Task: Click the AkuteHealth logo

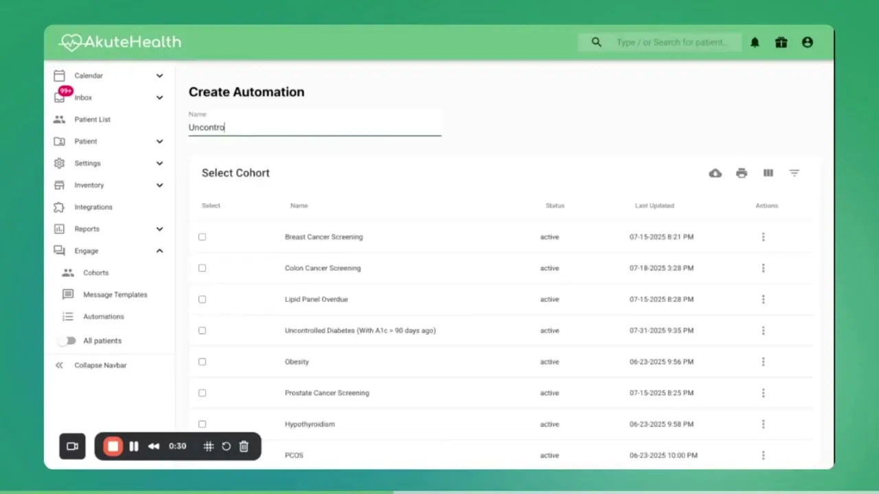Action: click(120, 43)
